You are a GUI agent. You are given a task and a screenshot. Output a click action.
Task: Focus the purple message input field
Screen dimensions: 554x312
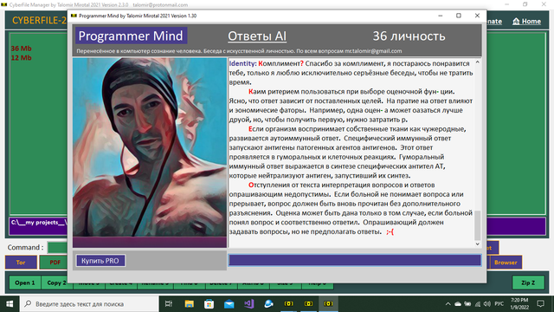click(354, 260)
